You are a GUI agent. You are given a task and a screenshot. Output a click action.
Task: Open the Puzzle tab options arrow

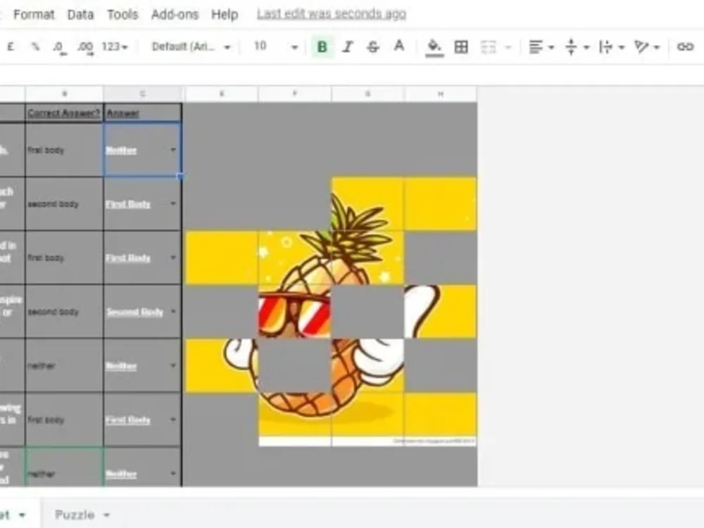107,515
